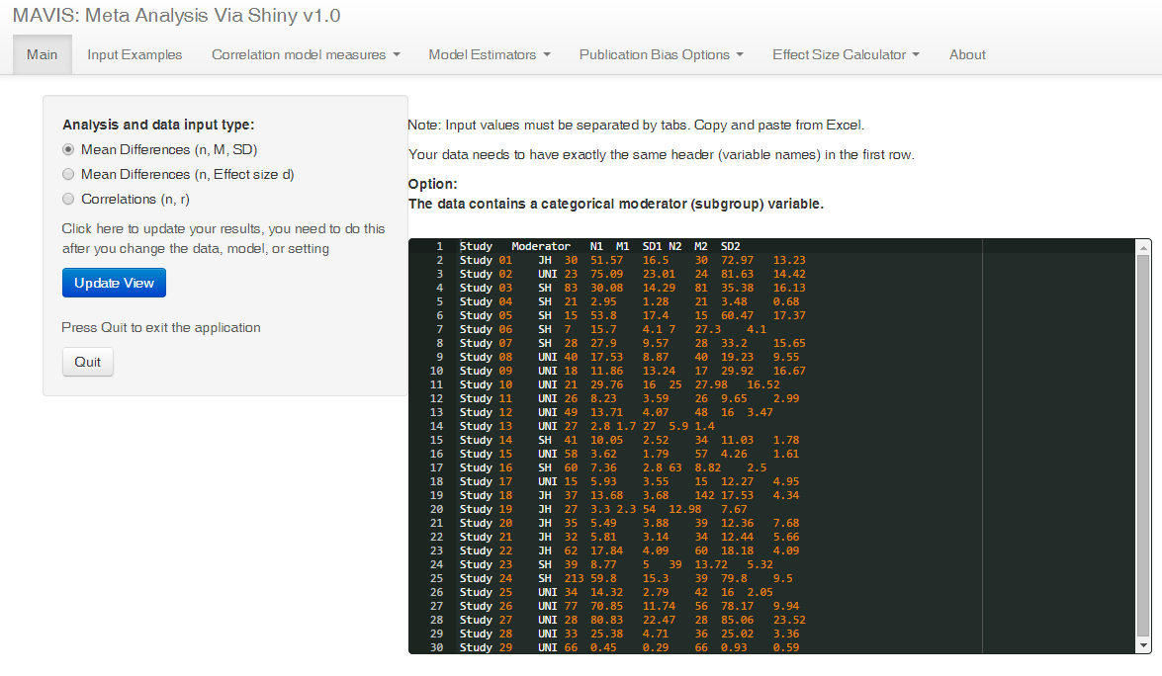This screenshot has height=676, width=1162.
Task: Click the editor vertical scrollbar thumb
Action: [x=1143, y=446]
